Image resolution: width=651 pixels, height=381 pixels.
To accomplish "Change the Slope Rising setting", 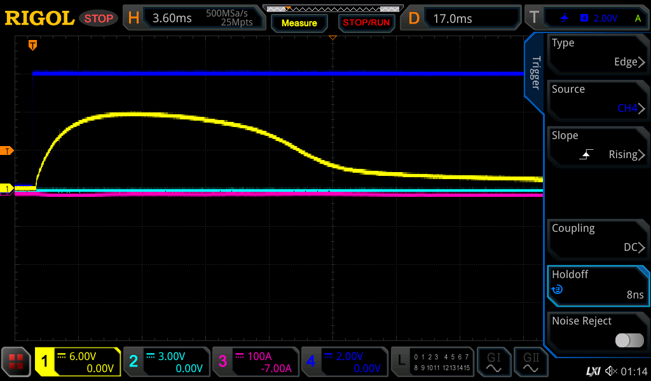I will pyautogui.click(x=598, y=145).
